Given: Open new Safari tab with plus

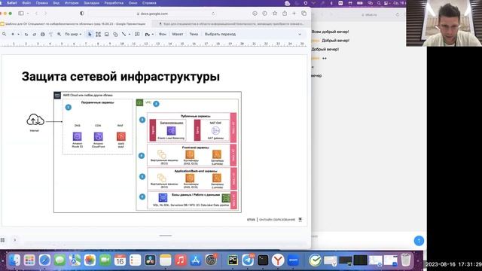Looking at the screenshot, I should pyautogui.click(x=294, y=14).
